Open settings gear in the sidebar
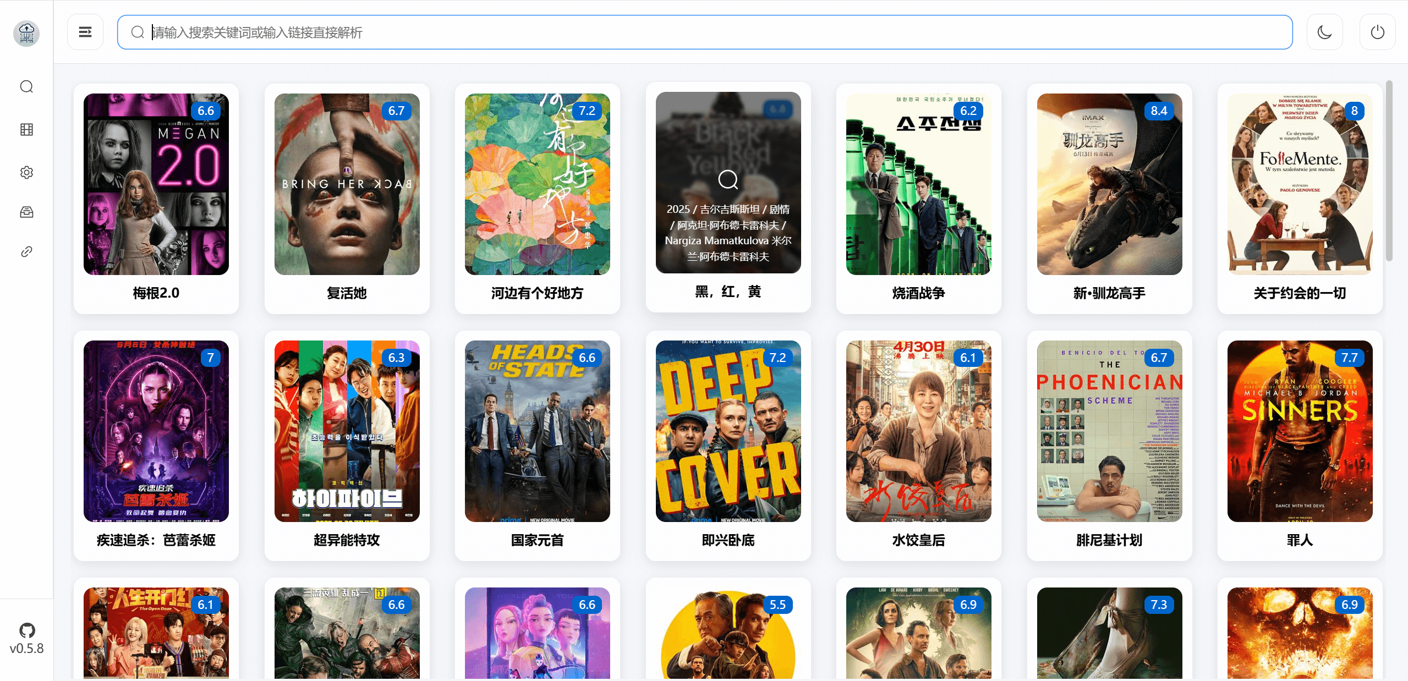Viewport: 1408px width, 681px height. click(x=26, y=172)
